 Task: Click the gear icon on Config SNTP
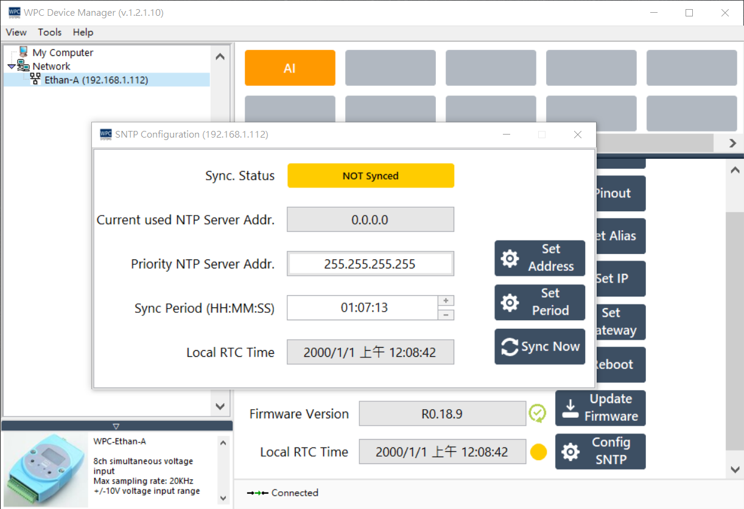(570, 452)
